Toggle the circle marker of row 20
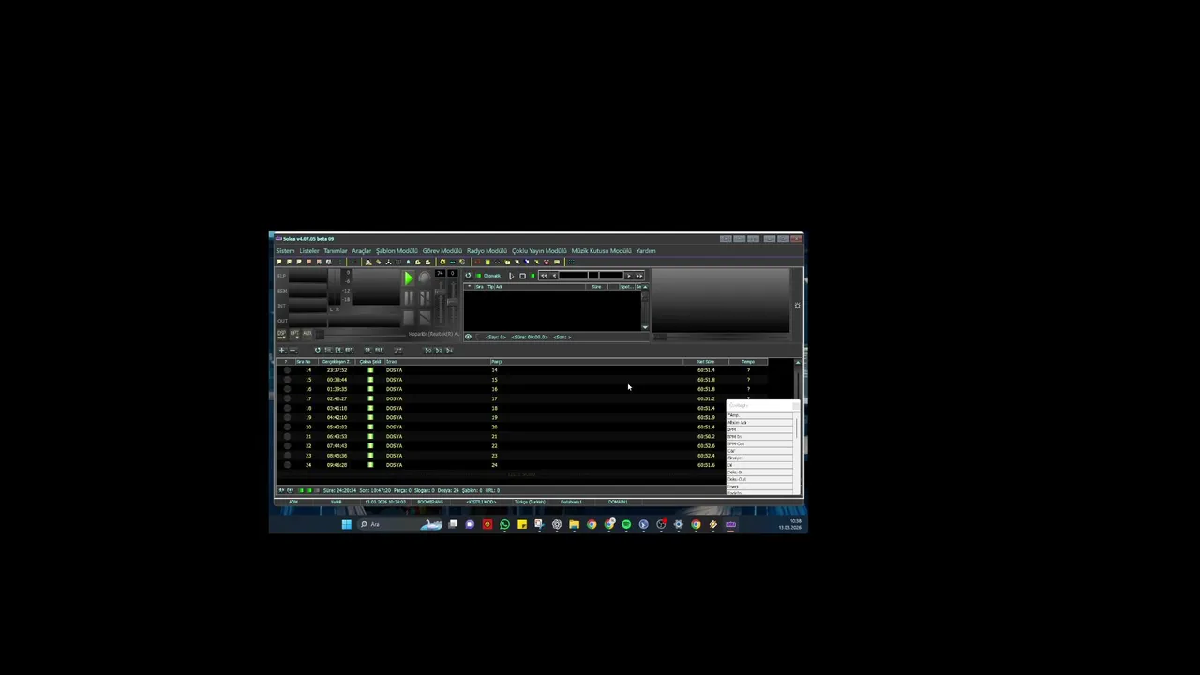 pos(287,427)
